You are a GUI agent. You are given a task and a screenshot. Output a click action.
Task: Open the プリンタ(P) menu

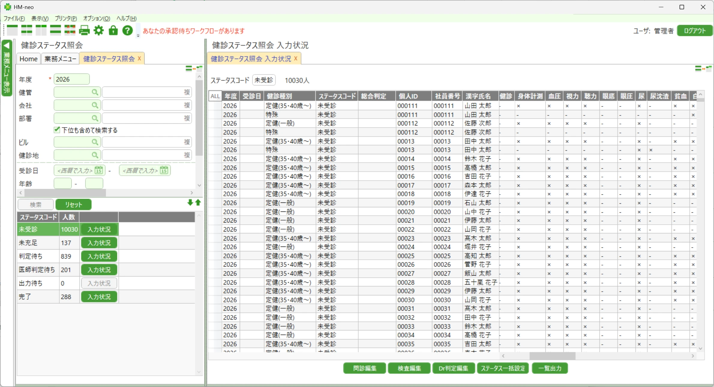click(66, 18)
